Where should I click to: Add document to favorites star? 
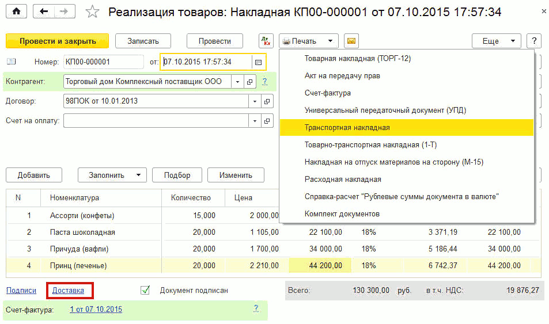point(92,12)
